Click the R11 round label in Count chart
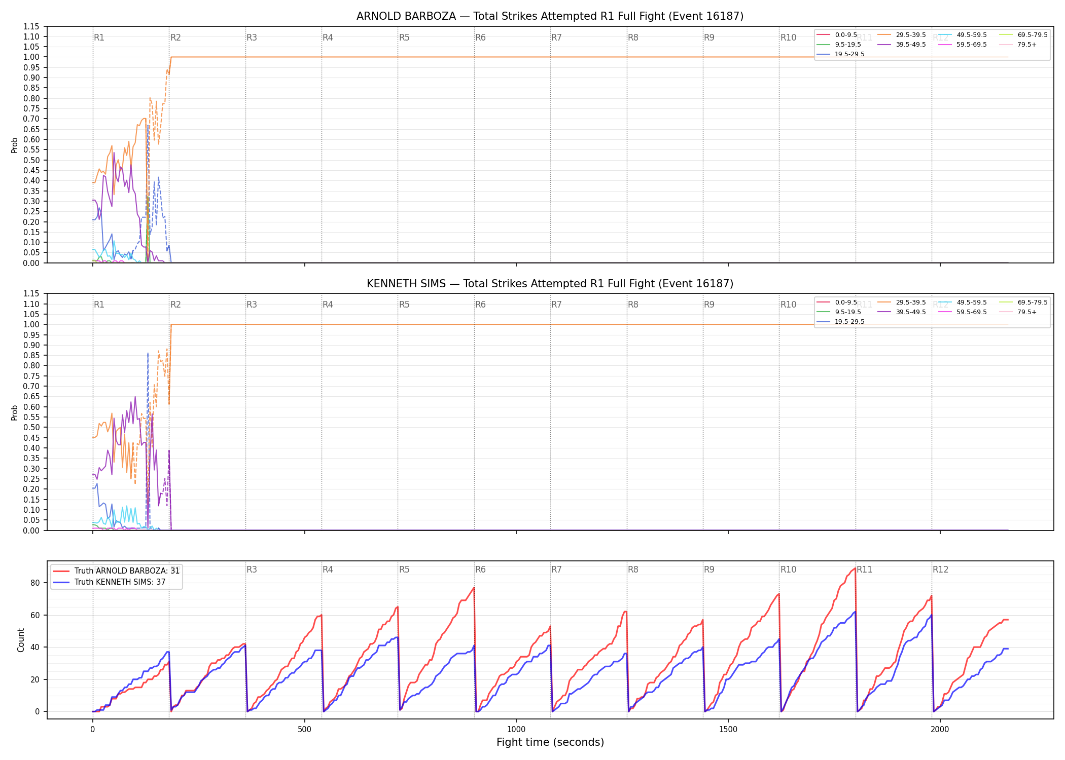1065x760 pixels. point(865,569)
